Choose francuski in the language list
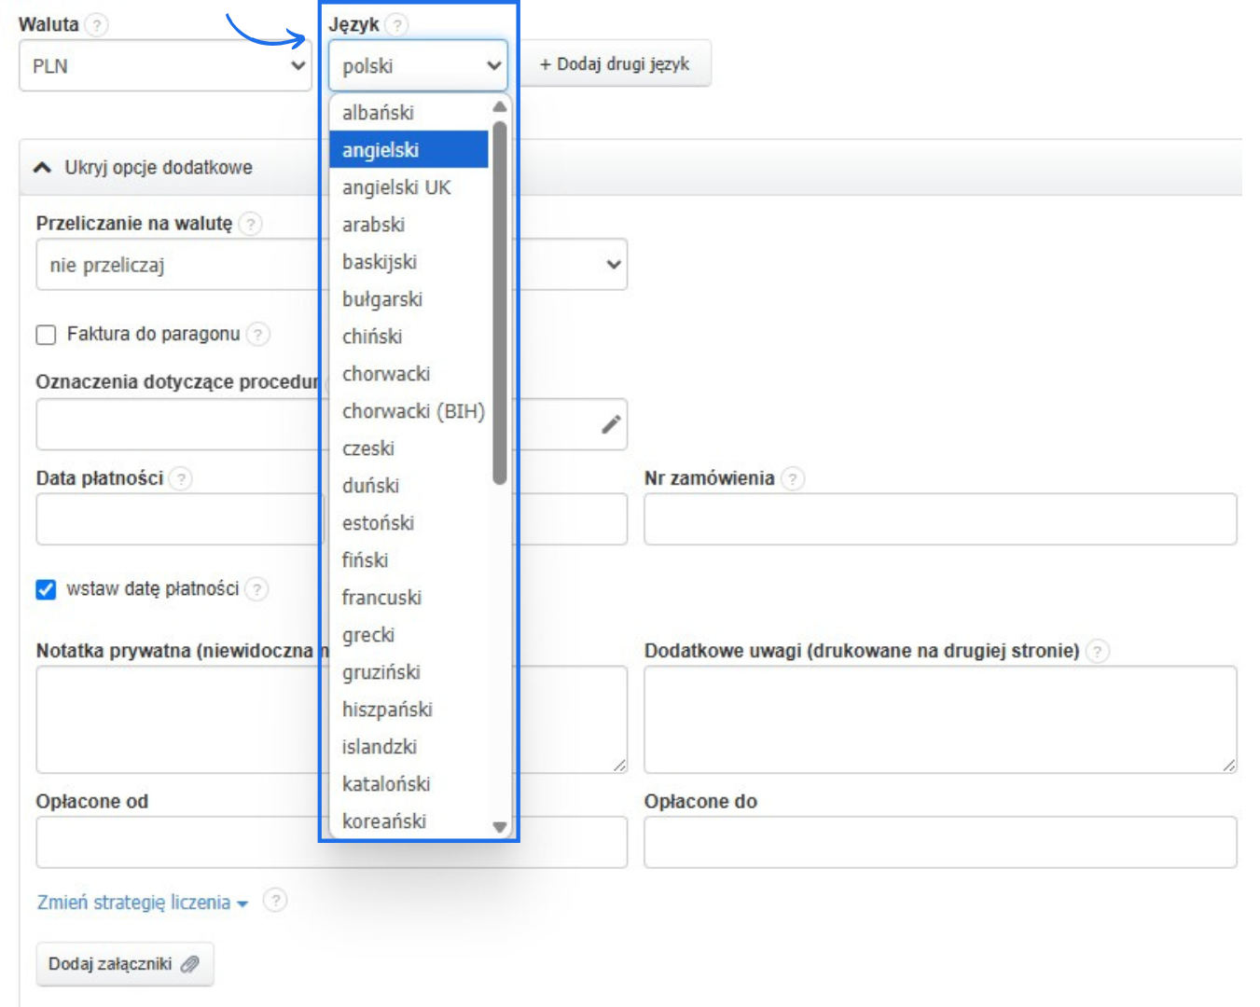Screen dimensions: 1260x1007 pyautogui.click(x=381, y=598)
